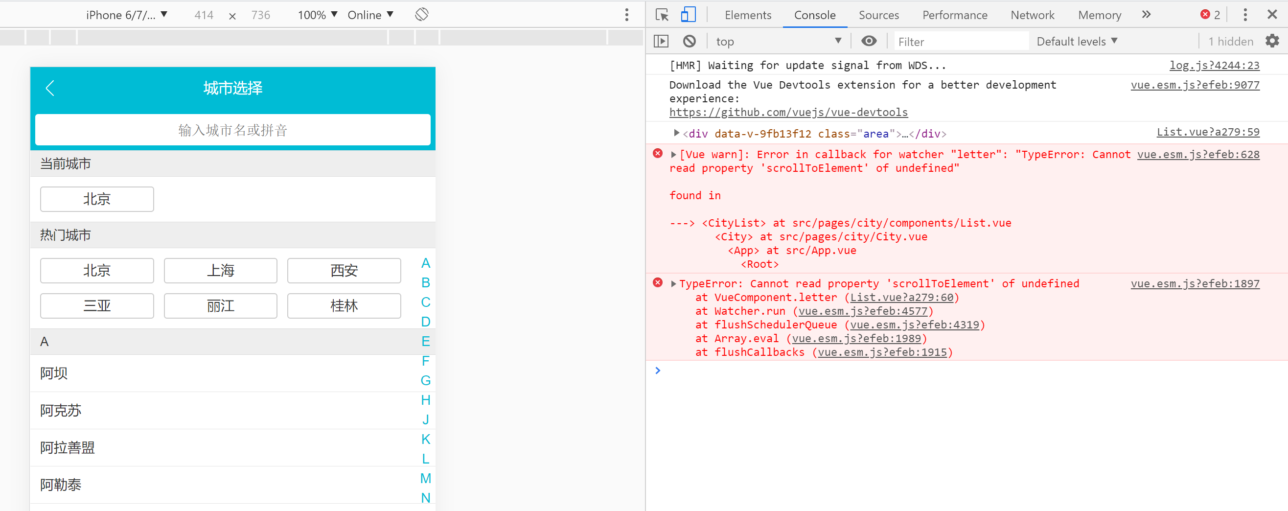The width and height of the screenshot is (1288, 511).
Task: Choose city 阿拉善盟 from list
Action: coord(232,447)
